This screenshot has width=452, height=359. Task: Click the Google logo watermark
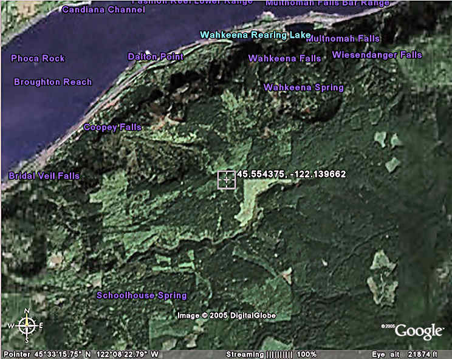pos(419,331)
